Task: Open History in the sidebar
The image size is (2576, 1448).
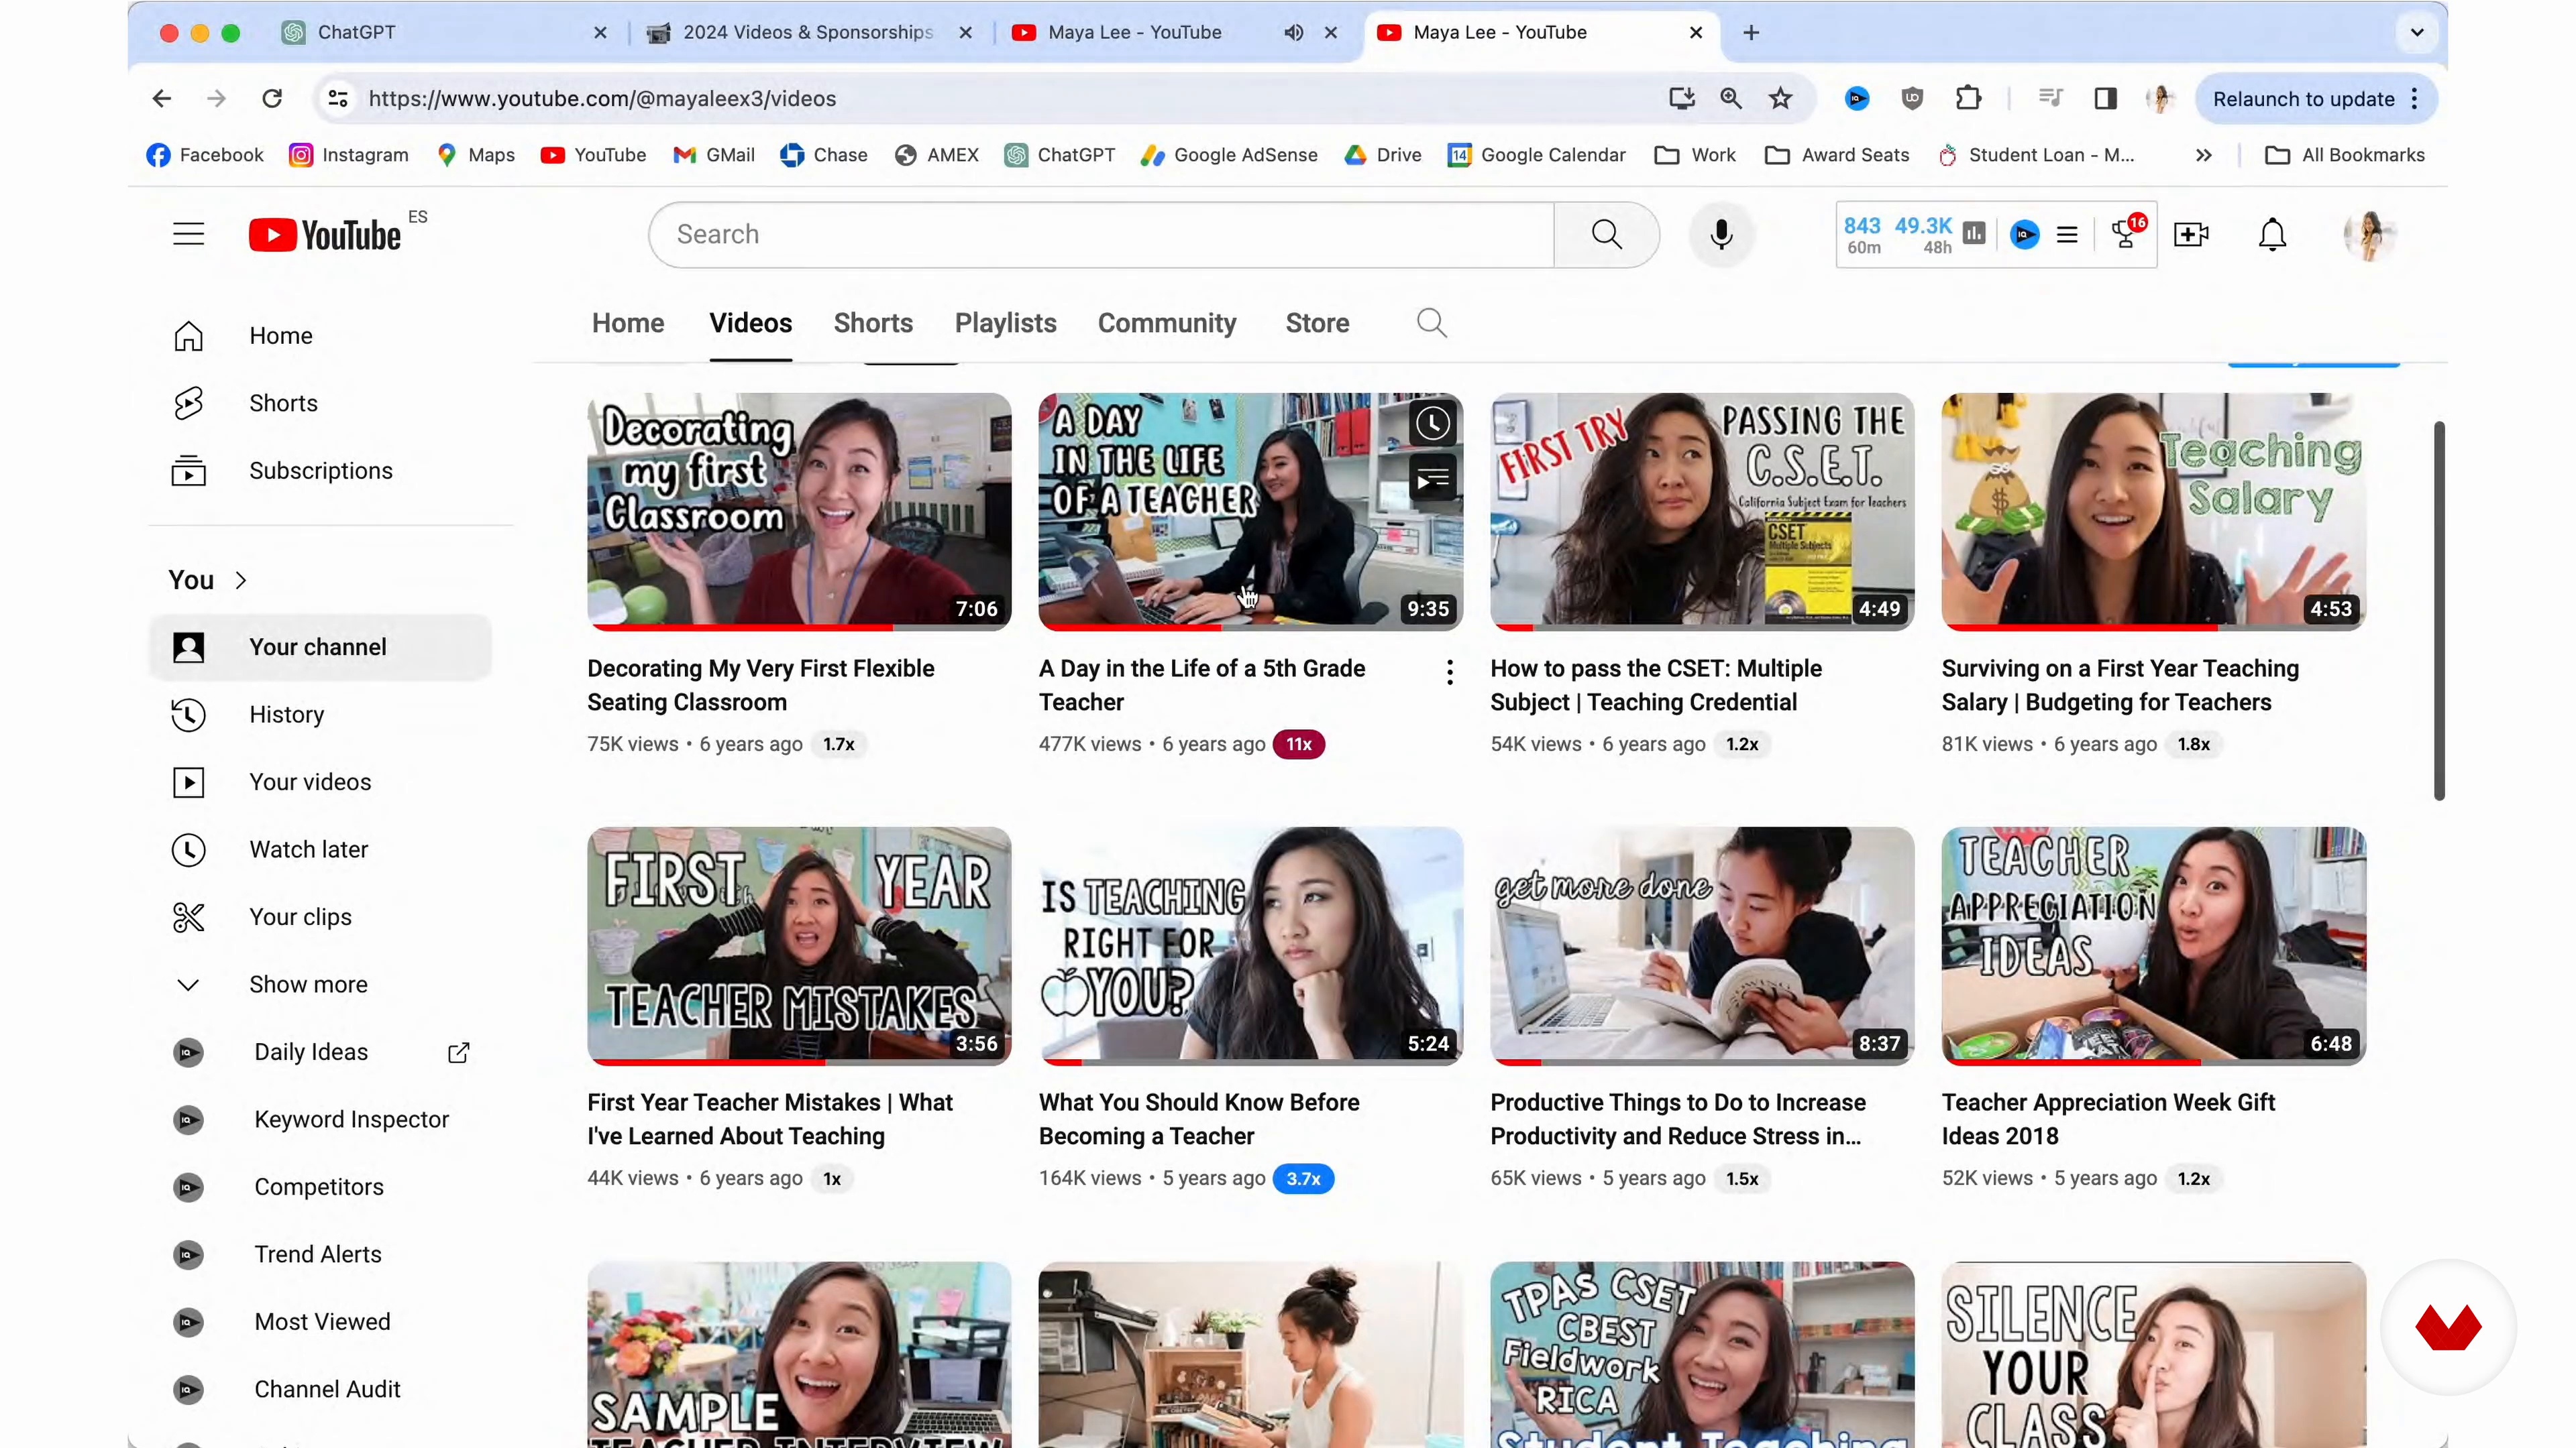Action: [320, 715]
